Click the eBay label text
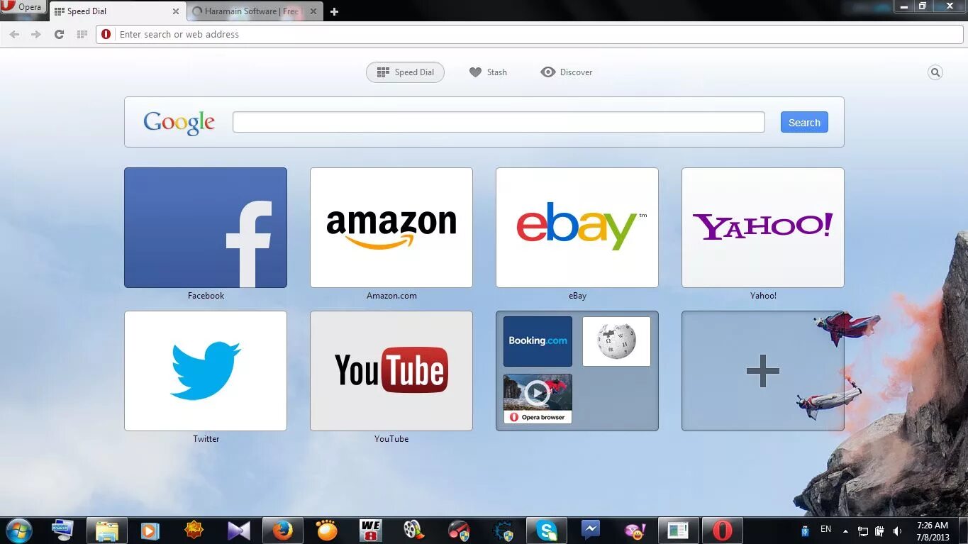This screenshot has width=968, height=544. (577, 296)
